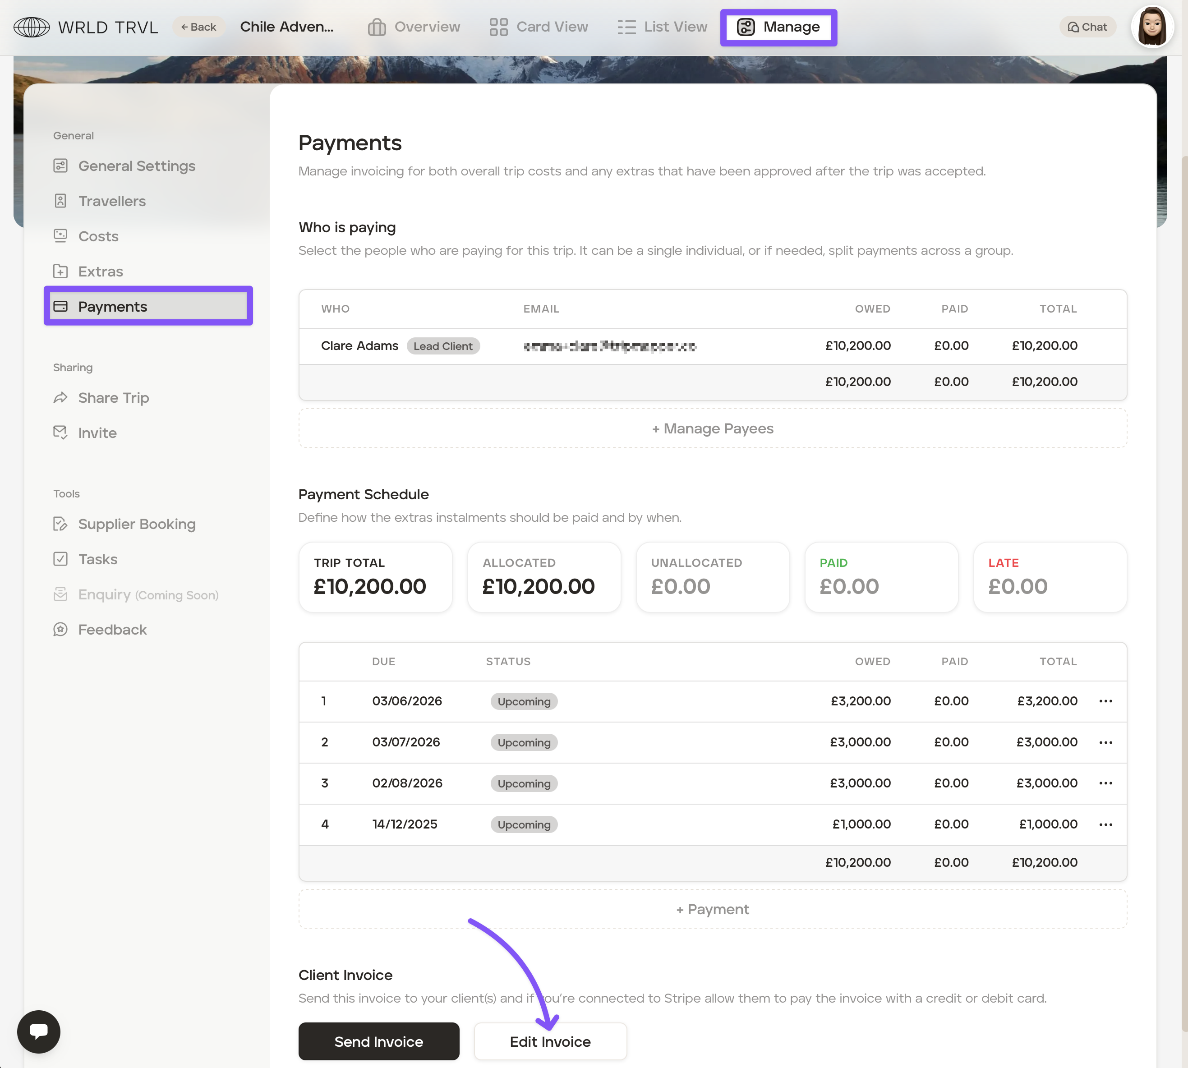The height and width of the screenshot is (1068, 1188).
Task: Open options menu for £1,000.00 payment
Action: [x=1105, y=824]
